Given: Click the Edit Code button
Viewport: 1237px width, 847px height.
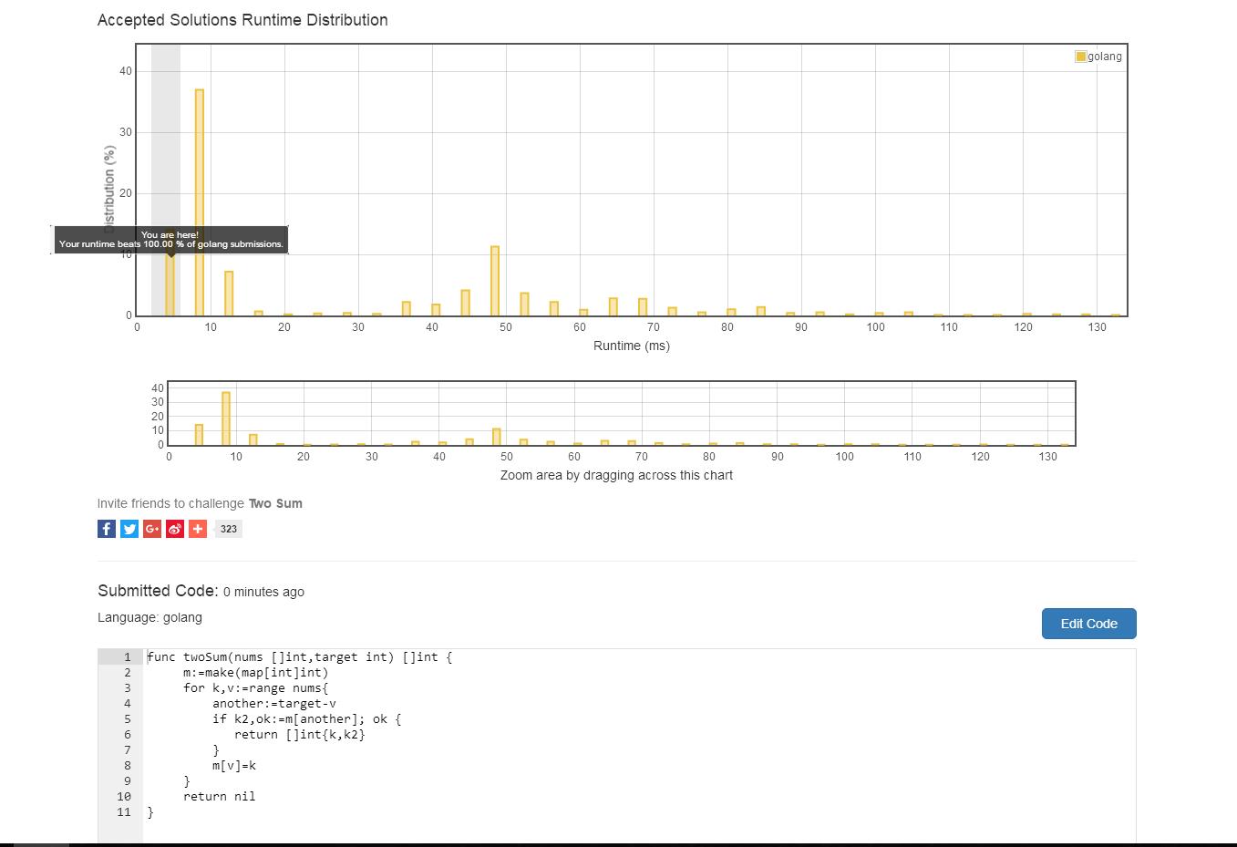Looking at the screenshot, I should pyautogui.click(x=1088, y=624).
